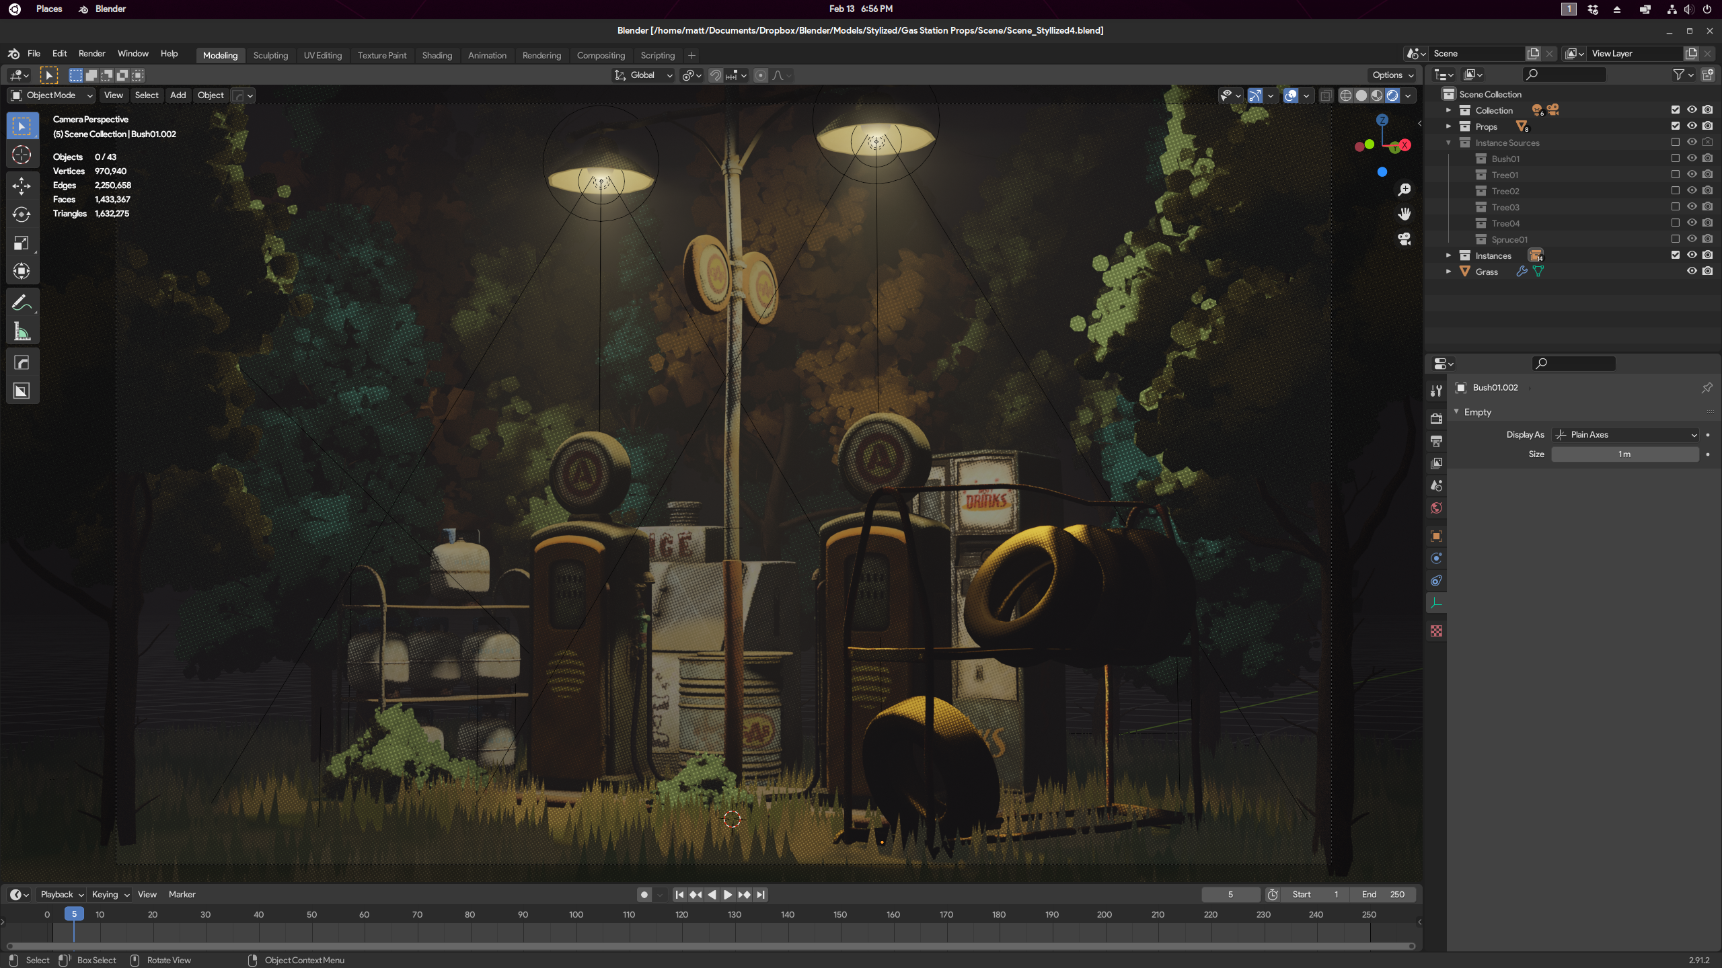The image size is (1722, 968).
Task: Open the Global transform orientation dropdown
Action: (644, 75)
